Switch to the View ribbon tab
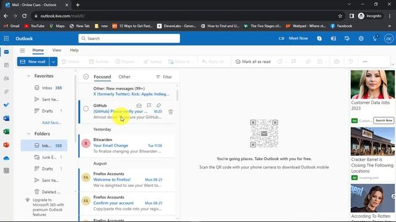The height and width of the screenshot is (222, 396). 57,51
